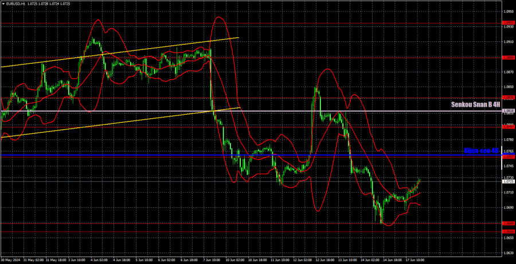Click the 31 May 18:00 time axis label
The image size is (516, 264).
[x=57, y=259]
